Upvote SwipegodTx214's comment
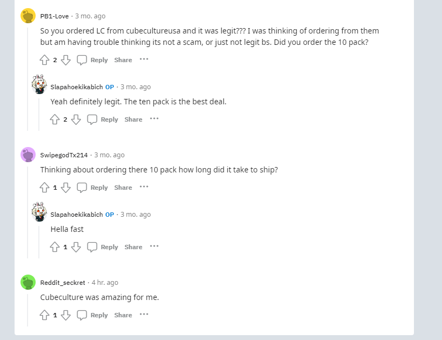Viewport: 442px width, 340px height. [45, 188]
